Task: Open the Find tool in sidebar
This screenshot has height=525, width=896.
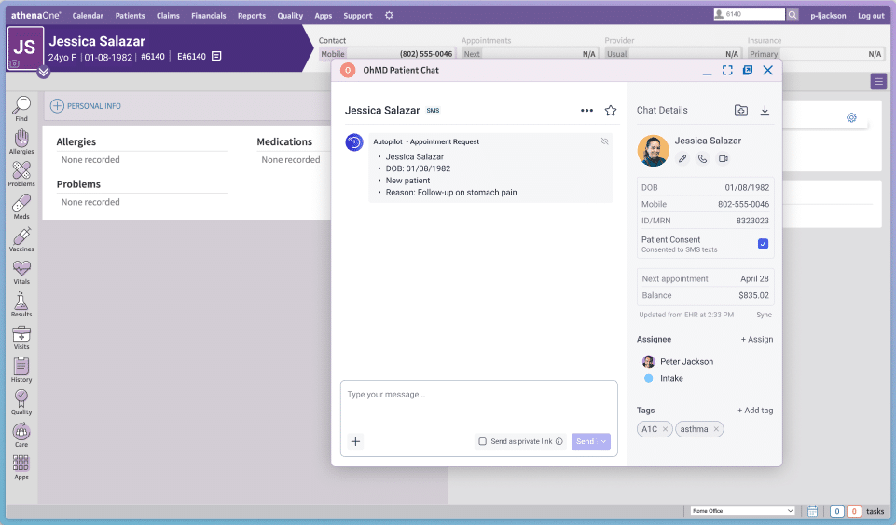Action: point(21,108)
